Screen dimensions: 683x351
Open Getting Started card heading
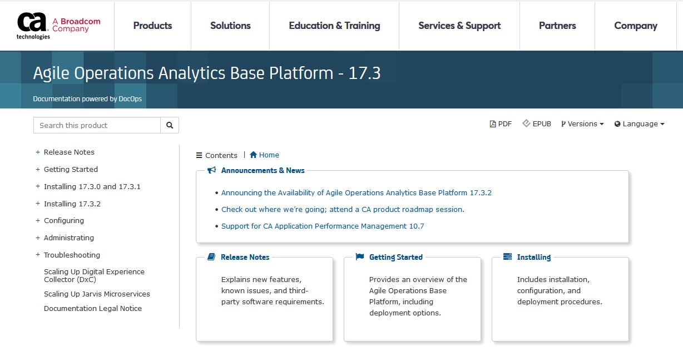click(x=396, y=257)
